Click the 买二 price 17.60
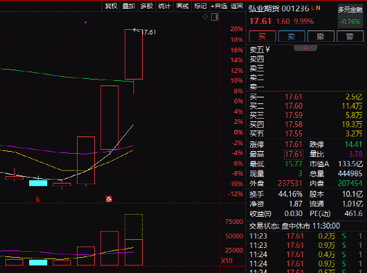Viewport: 367px width, 273px height. click(x=293, y=106)
